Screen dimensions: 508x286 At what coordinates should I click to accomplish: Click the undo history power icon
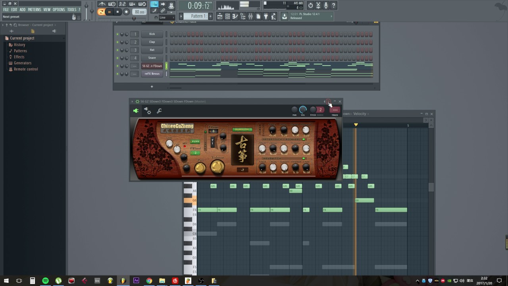click(310, 5)
